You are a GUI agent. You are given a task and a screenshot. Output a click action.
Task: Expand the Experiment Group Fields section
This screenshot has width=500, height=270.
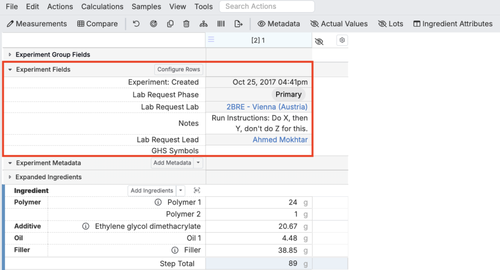point(10,55)
